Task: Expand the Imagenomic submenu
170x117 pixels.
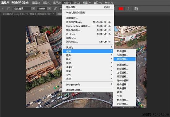Action: click(x=88, y=85)
